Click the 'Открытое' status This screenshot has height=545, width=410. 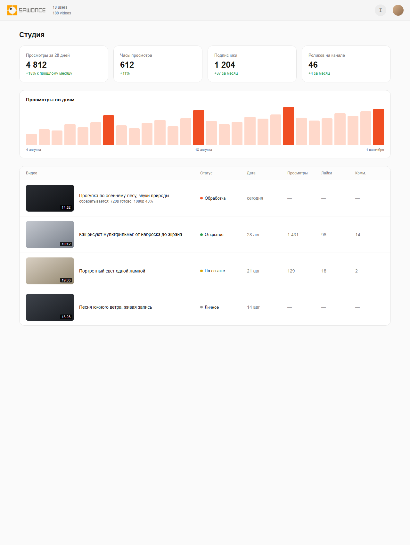click(212, 234)
